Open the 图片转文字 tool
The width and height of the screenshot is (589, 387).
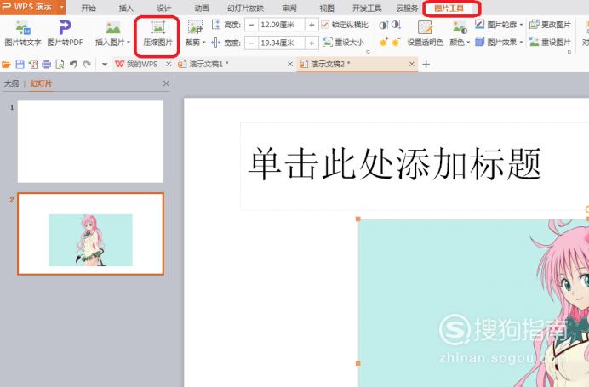click(x=22, y=34)
